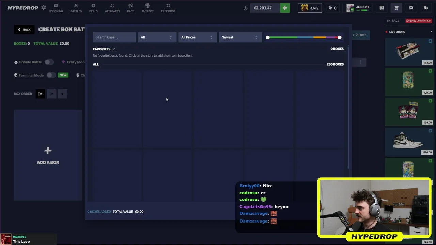Image resolution: width=436 pixels, height=245 pixels.
Task: Click the 'This Love' song title
Action: pyautogui.click(x=21, y=242)
